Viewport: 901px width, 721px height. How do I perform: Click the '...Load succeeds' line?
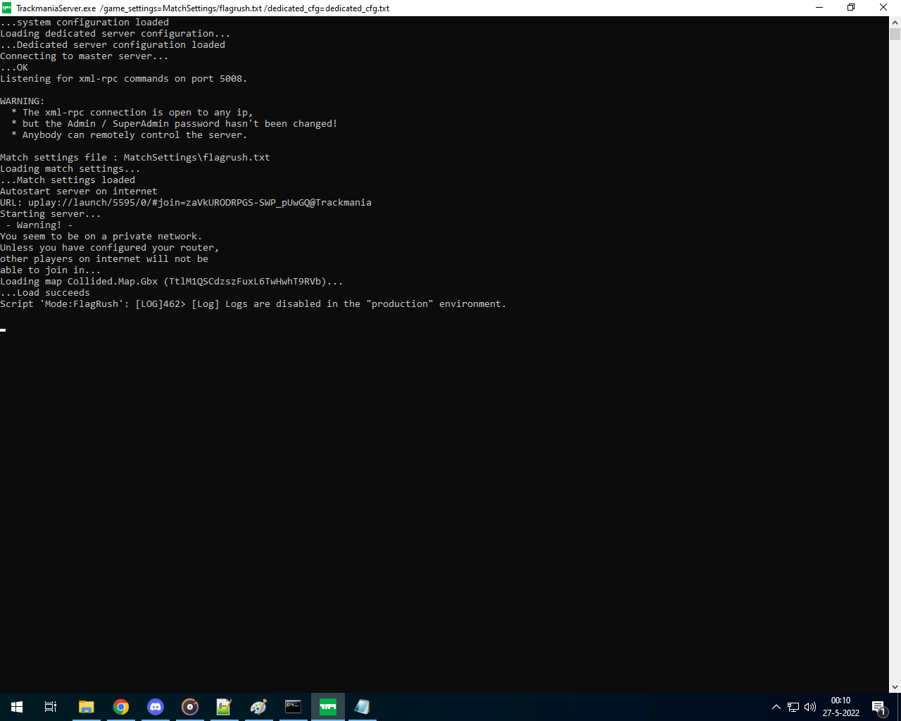tap(45, 293)
